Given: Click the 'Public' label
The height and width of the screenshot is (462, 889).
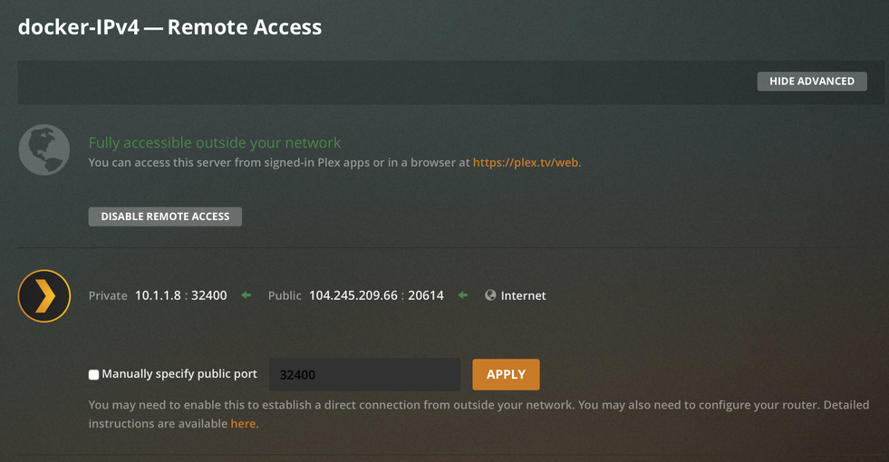Looking at the screenshot, I should [x=285, y=295].
